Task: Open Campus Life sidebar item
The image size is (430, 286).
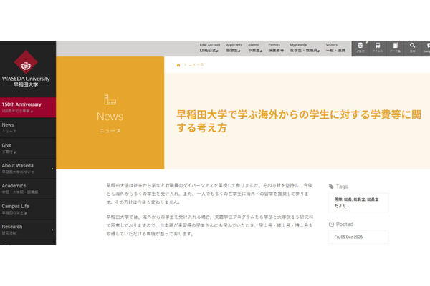Action: (28, 209)
